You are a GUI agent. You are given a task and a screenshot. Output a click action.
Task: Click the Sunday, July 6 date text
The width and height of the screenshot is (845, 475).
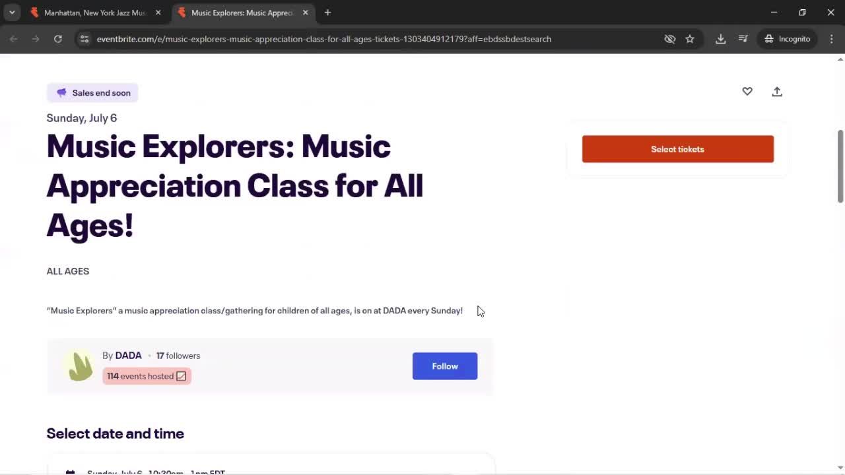(82, 118)
